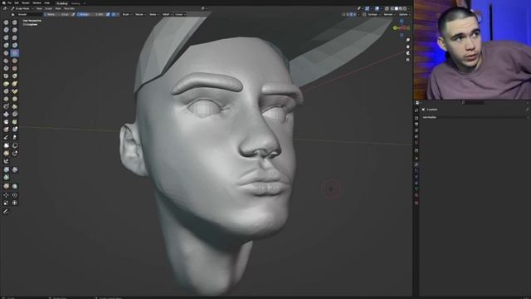The width and height of the screenshot is (531, 299).
Task: Select the highlighted Smooth brush tool
Action: click(15, 53)
